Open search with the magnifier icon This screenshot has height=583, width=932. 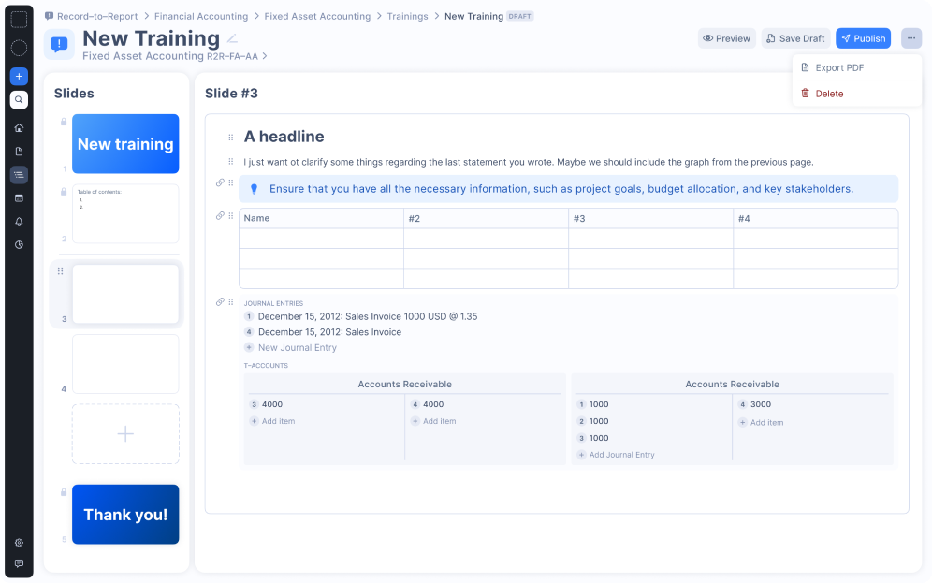[18, 98]
